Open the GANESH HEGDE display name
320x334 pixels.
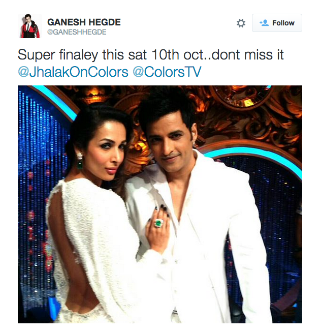click(x=84, y=22)
